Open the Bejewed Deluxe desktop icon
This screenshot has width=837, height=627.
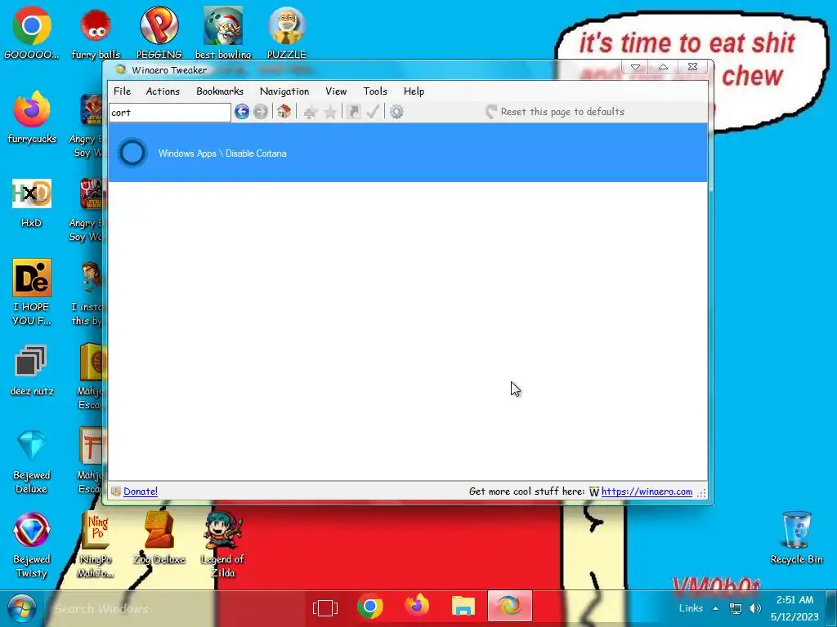(32, 461)
